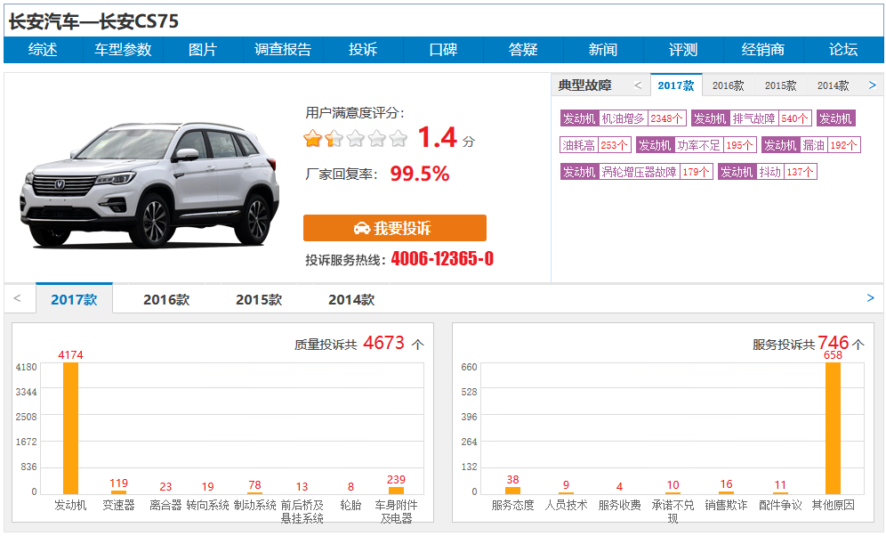
Task: Select the 经销商 dealers tab
Action: coord(763,50)
